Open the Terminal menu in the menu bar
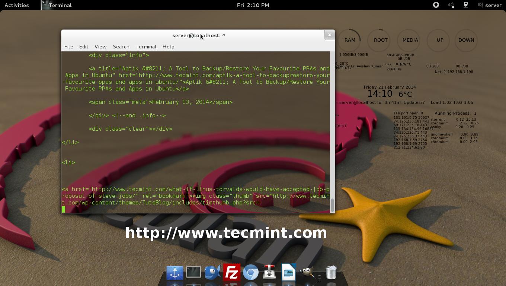 tap(145, 47)
